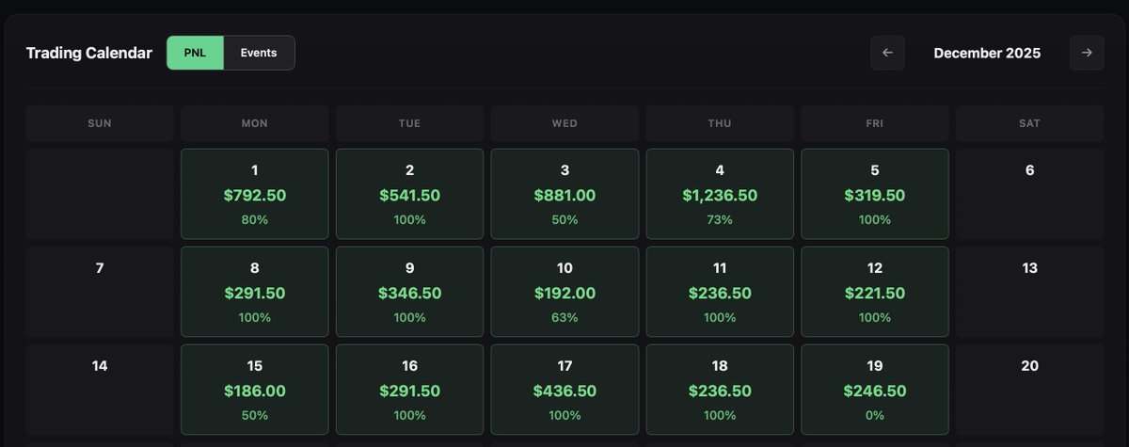Go to next month with right arrow
1129x447 pixels.
pyautogui.click(x=1087, y=53)
